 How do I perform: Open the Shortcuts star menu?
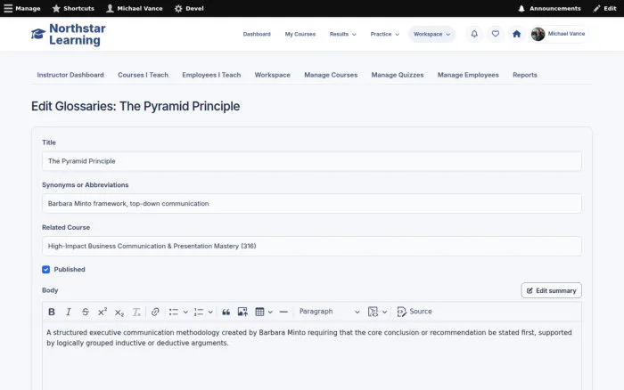73,8
